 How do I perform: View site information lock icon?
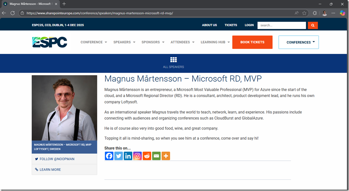(22, 13)
